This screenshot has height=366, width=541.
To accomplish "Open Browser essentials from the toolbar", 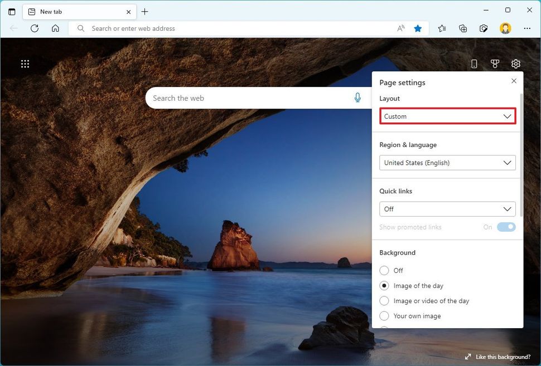I will (484, 28).
